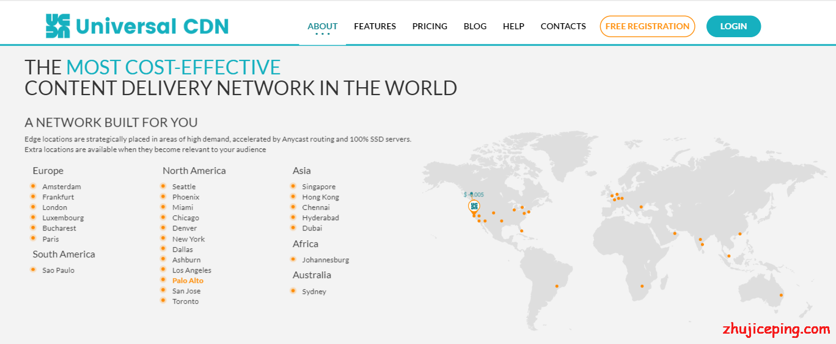Viewport: 836px width, 344px height.
Task: Open the ABOUT menu item
Action: [x=323, y=26]
